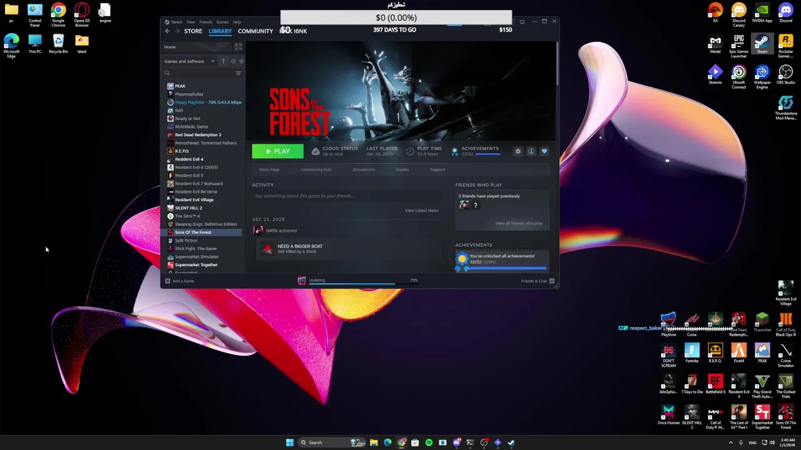
Task: Open the Help menu in Steam
Action: click(x=237, y=22)
